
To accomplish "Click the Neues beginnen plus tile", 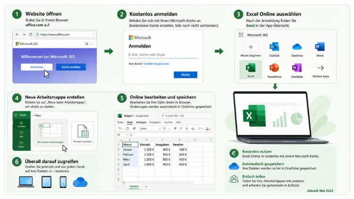I will [x=251, y=47].
